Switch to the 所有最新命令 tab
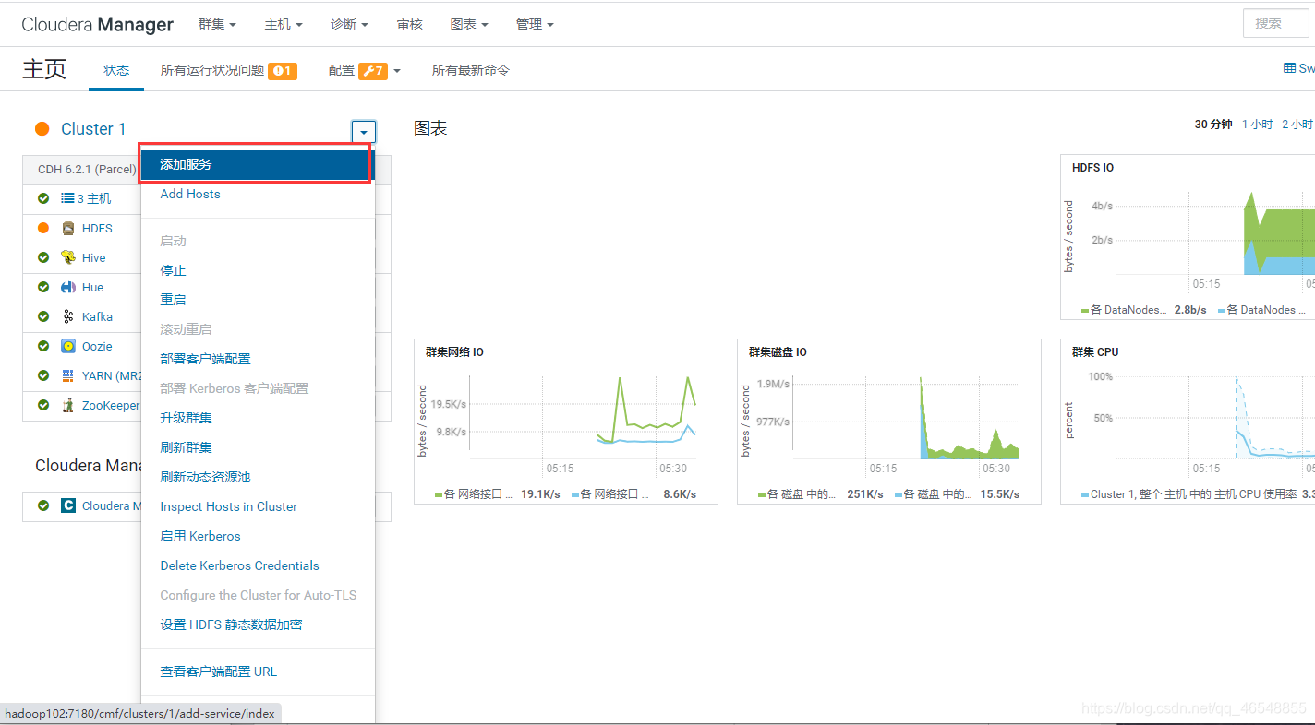Screen dimensions: 1315x725 click(471, 70)
